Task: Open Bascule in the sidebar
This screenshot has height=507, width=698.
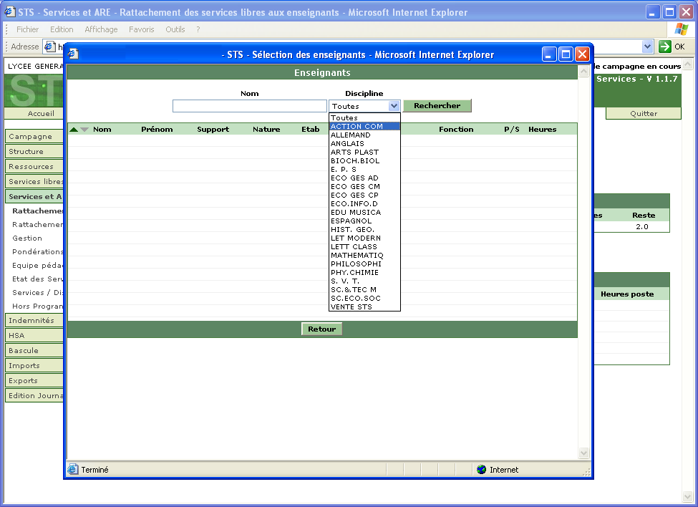Action: pos(34,351)
